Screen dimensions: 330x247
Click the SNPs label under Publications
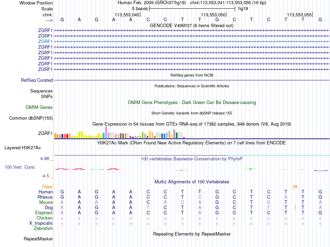coord(47,96)
